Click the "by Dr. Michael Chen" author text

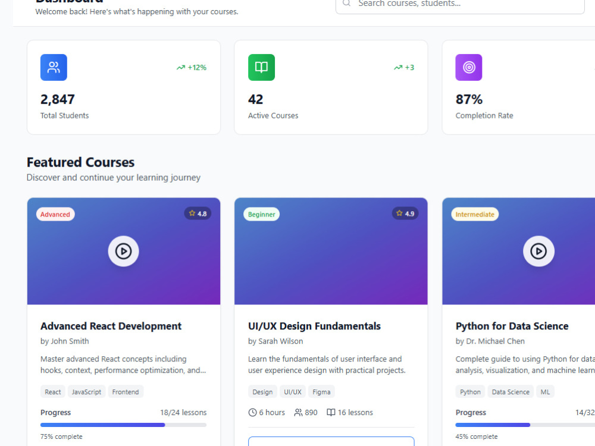click(x=490, y=341)
